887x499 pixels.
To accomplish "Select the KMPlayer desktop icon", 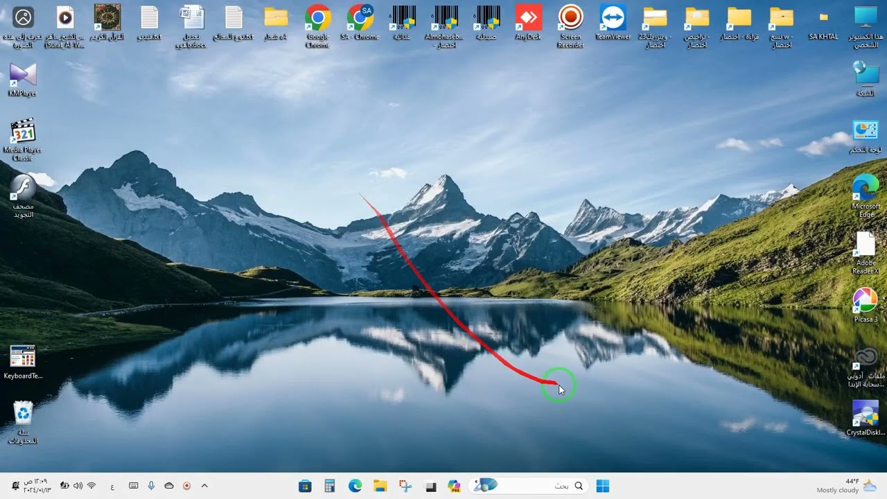I will 22,80.
